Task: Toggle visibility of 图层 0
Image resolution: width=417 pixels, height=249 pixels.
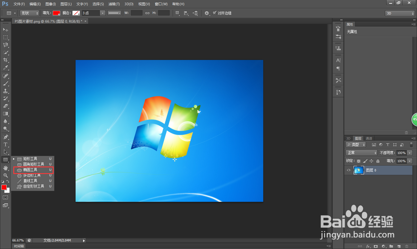Action: click(x=349, y=170)
